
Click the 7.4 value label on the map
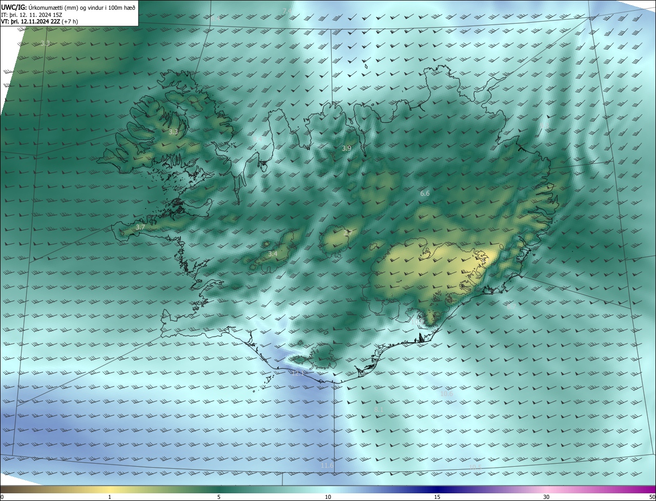pos(287,11)
